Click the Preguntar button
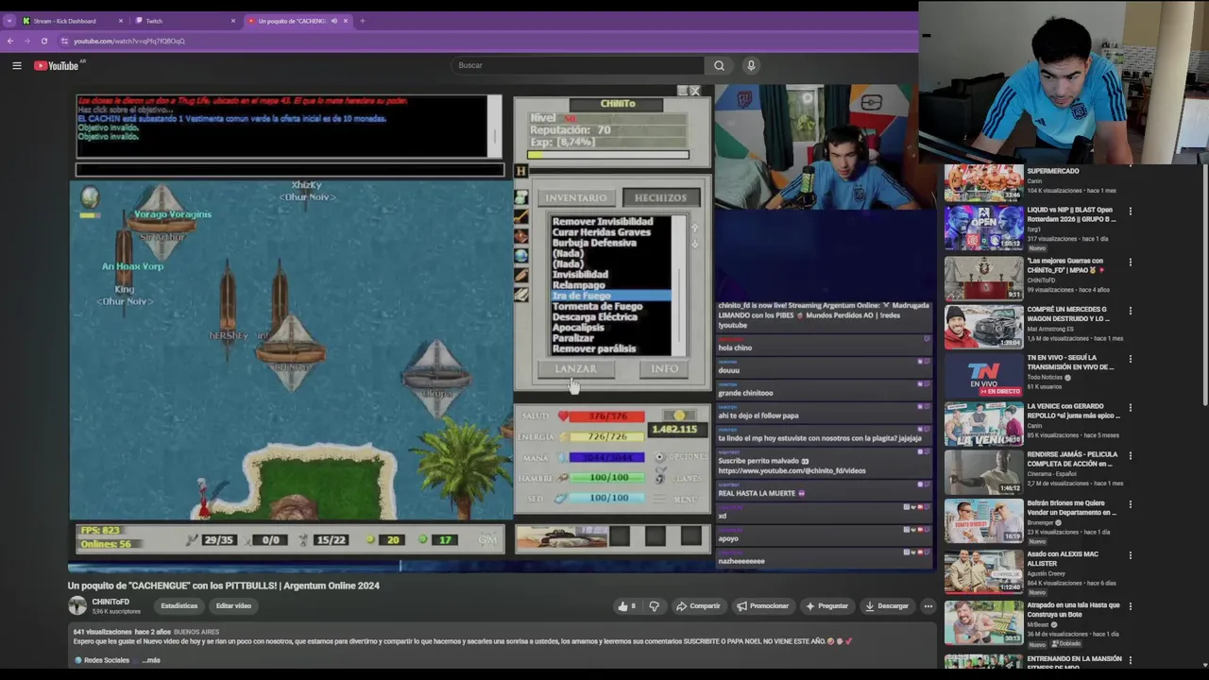The width and height of the screenshot is (1209, 680). 826,606
